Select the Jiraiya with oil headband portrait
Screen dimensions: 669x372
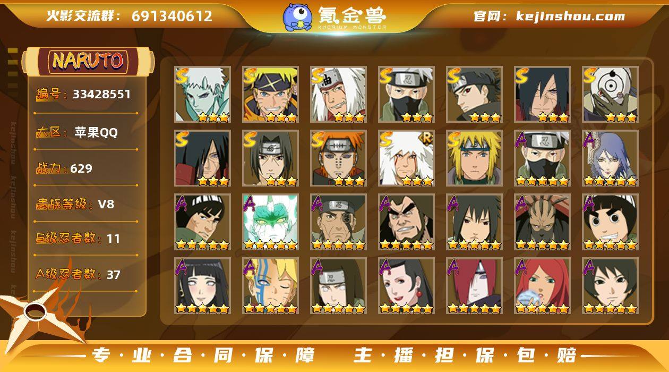click(x=339, y=95)
